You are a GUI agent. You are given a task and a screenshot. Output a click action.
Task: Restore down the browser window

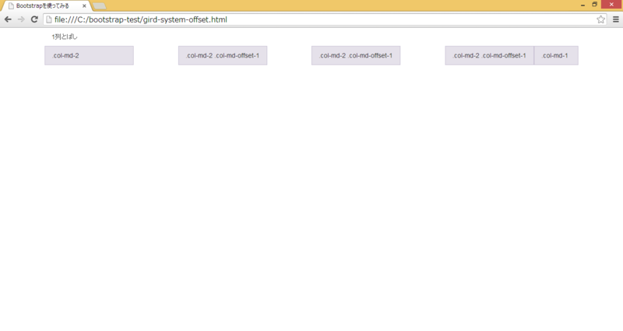[x=595, y=5]
